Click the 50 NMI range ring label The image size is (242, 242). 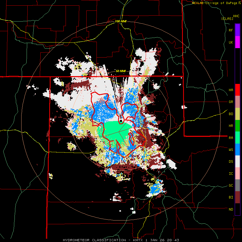(121, 71)
